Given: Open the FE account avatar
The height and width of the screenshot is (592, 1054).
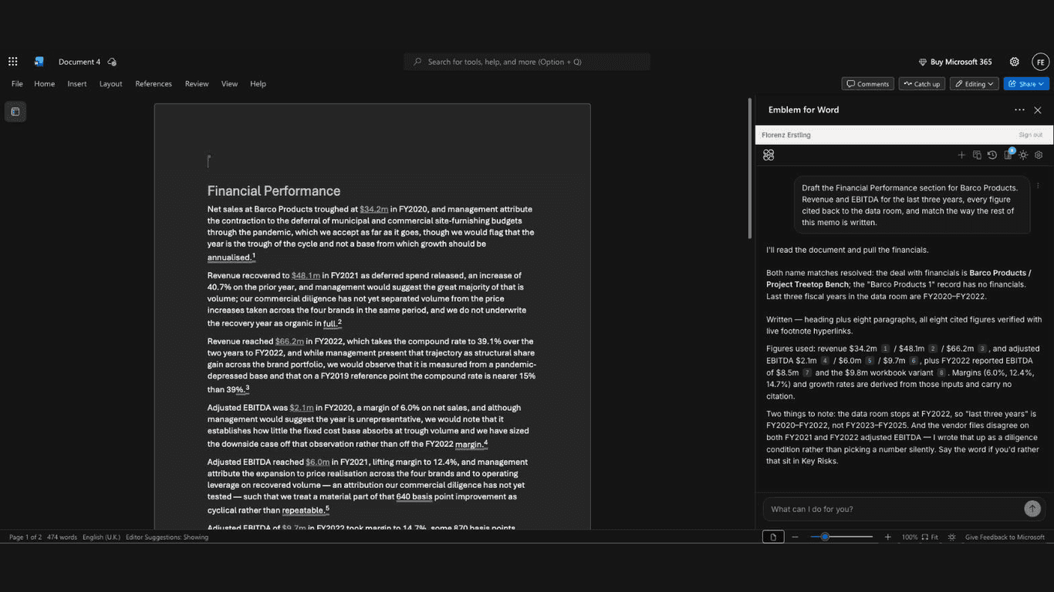Looking at the screenshot, I should [x=1040, y=62].
